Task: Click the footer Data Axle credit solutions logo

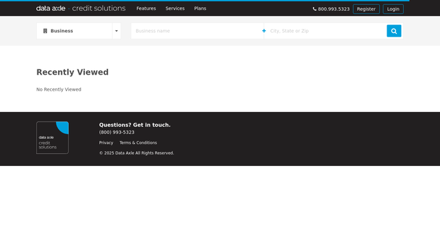Action: point(52,138)
